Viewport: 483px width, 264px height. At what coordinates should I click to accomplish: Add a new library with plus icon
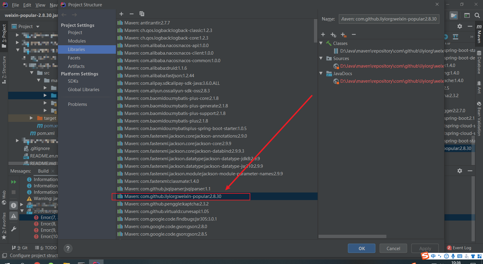(x=121, y=14)
